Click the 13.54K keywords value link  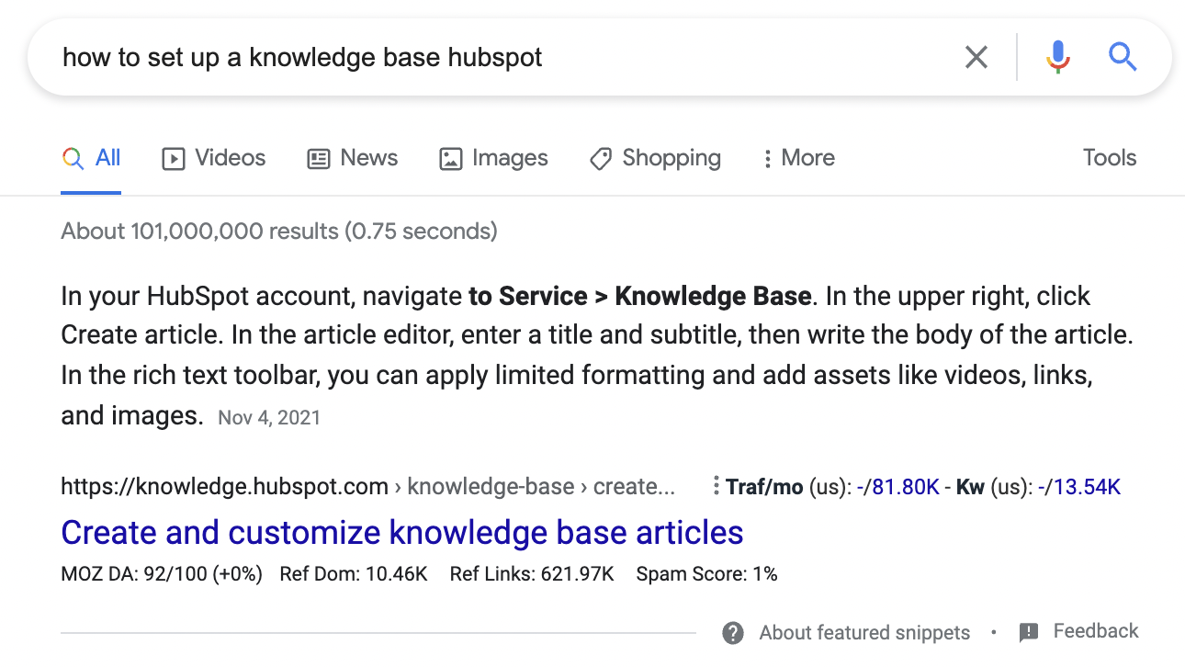[1087, 487]
